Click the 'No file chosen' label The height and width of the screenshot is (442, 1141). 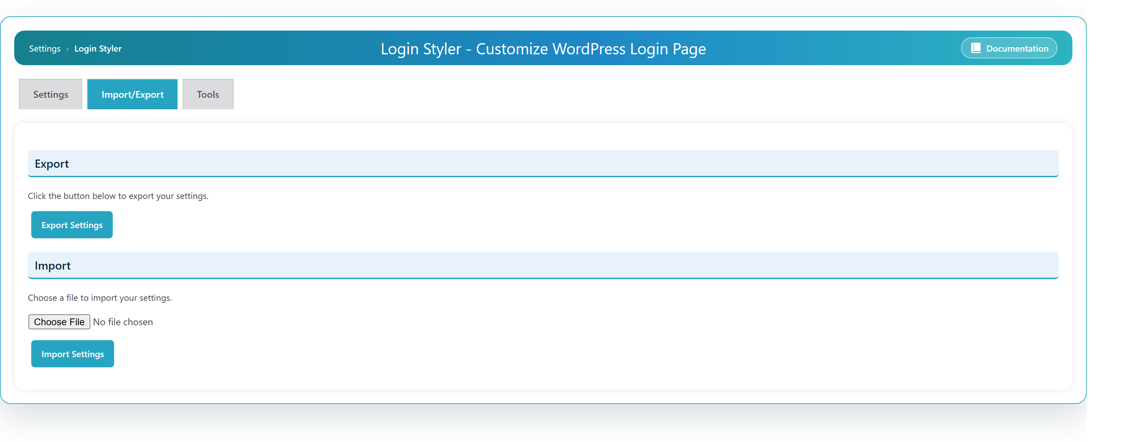coord(123,322)
